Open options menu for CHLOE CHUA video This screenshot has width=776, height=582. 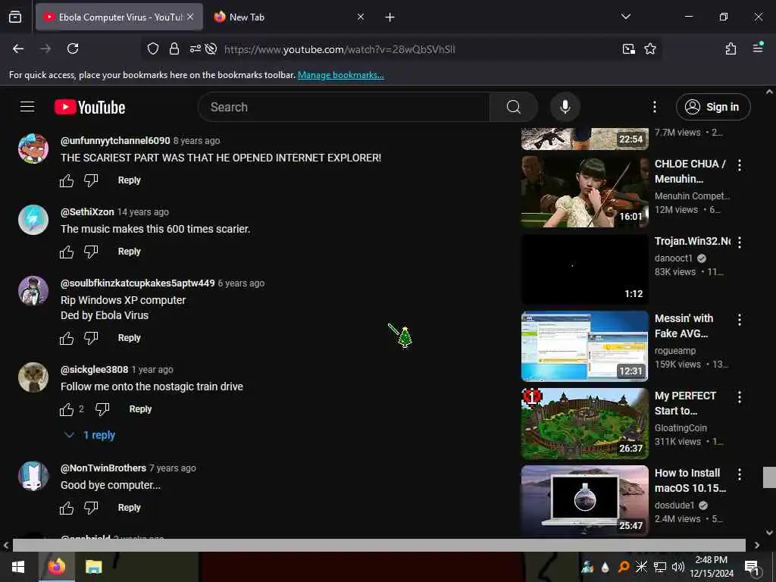(740, 165)
